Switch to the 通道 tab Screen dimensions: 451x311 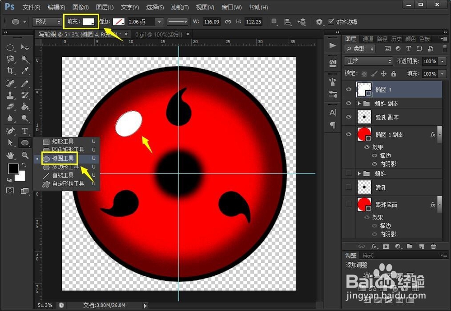[368, 39]
